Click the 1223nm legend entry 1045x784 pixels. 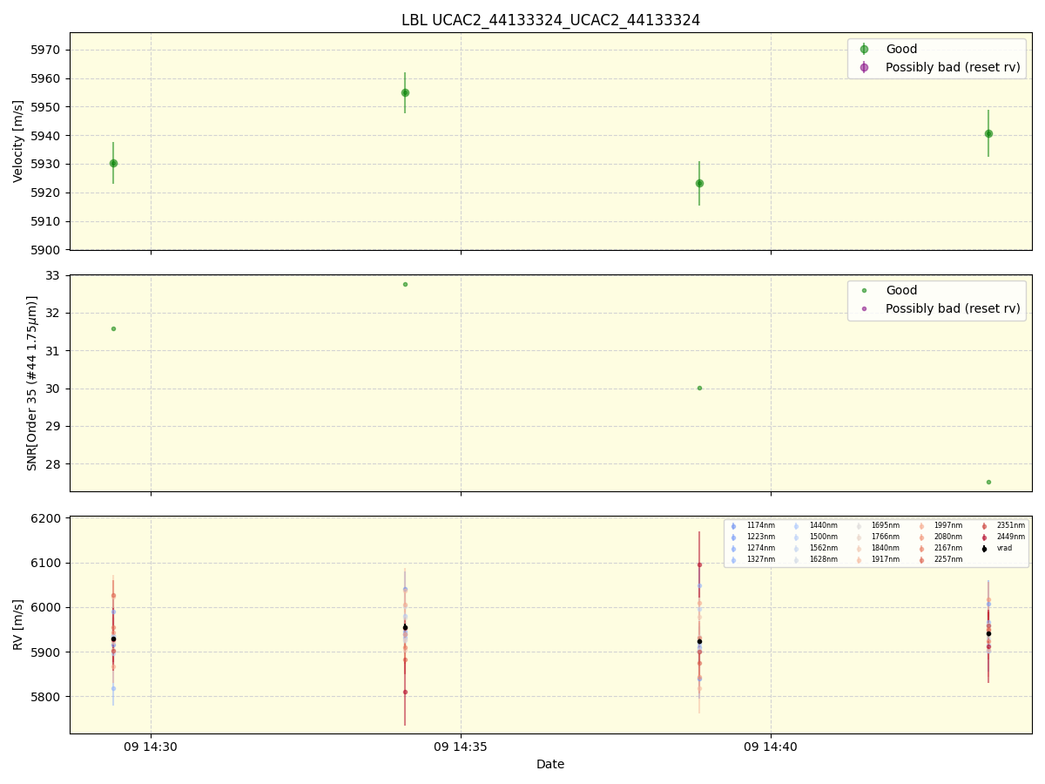(760, 537)
